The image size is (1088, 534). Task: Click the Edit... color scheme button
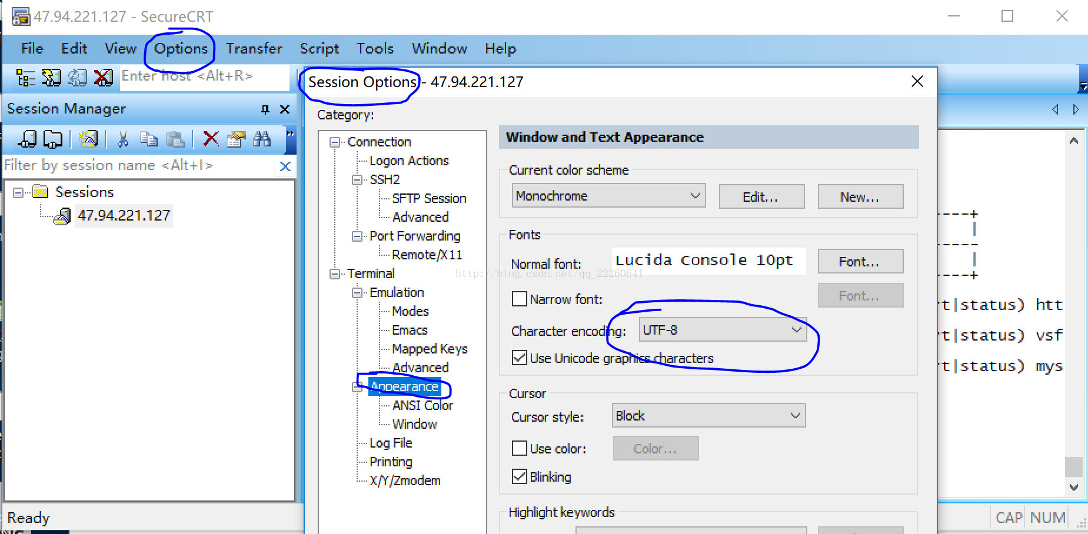point(761,197)
